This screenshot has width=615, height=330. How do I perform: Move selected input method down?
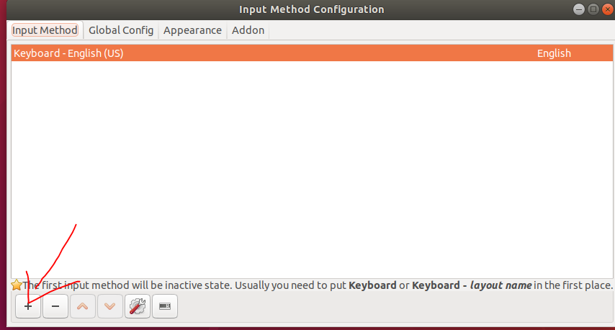tap(109, 306)
